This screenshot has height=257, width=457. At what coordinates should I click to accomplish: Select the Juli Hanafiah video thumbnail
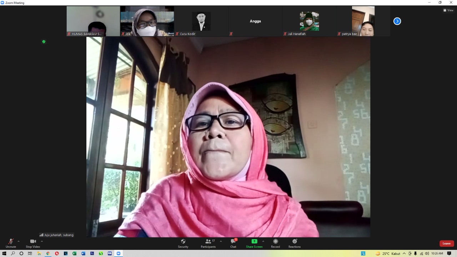(309, 21)
